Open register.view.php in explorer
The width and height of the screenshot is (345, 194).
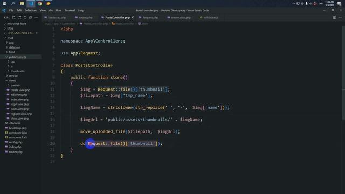[21, 114]
